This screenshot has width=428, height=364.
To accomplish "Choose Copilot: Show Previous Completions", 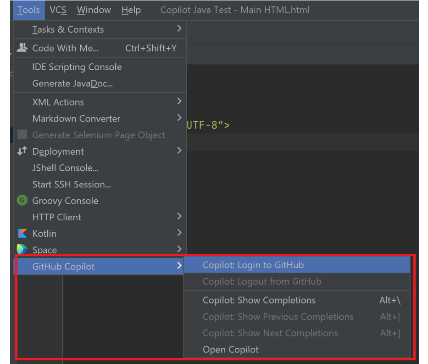I will tap(297, 316).
